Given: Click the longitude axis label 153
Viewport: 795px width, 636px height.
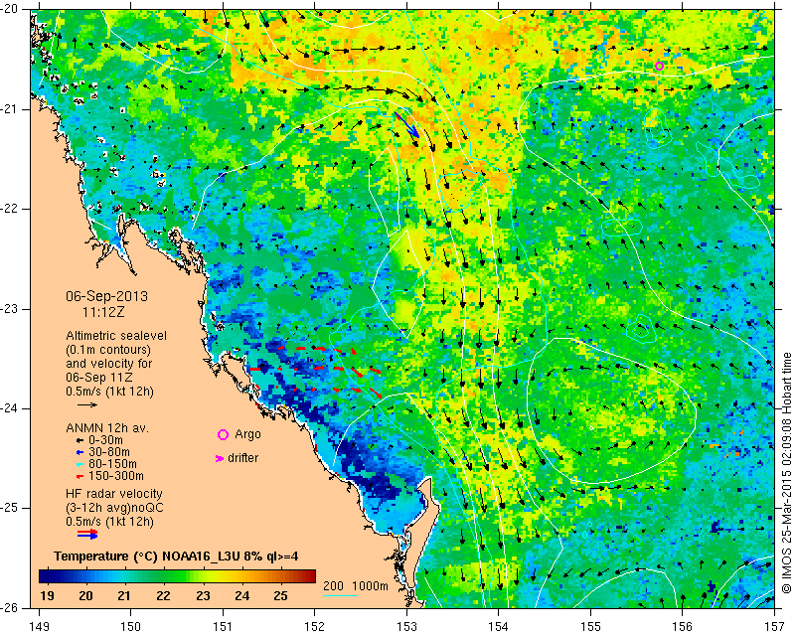Looking at the screenshot, I should [406, 626].
